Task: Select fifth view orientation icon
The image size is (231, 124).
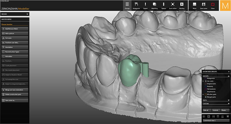Action: pyautogui.click(x=223, y=117)
